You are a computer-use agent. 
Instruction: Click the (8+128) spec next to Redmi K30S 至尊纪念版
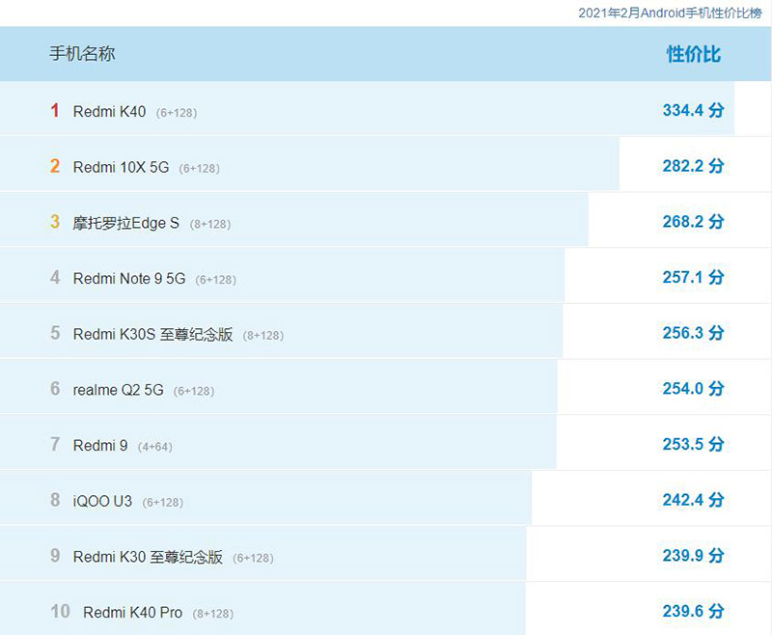point(262,335)
